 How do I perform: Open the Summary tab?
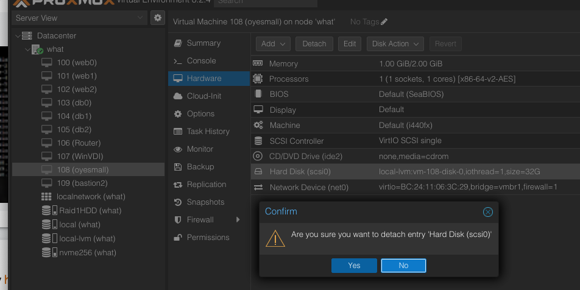[x=209, y=43]
